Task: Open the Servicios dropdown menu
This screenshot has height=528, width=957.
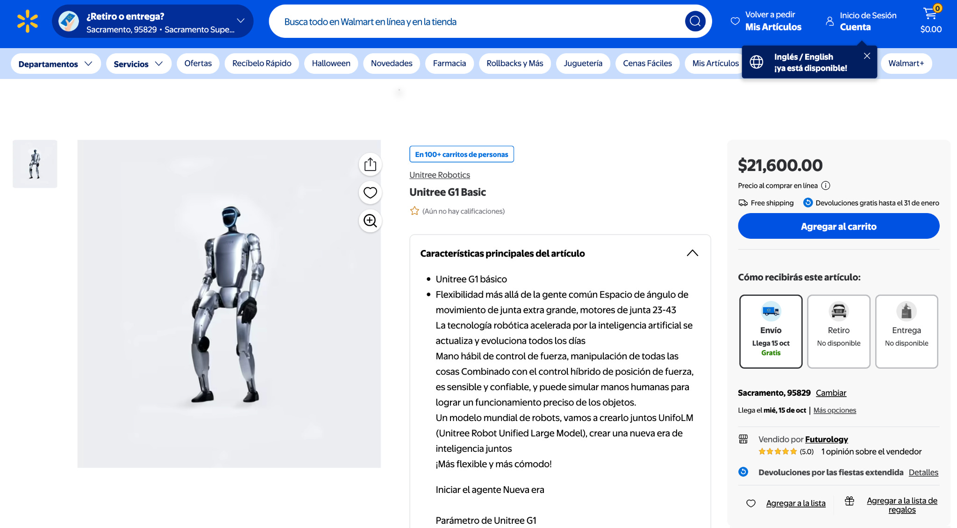Action: 138,64
